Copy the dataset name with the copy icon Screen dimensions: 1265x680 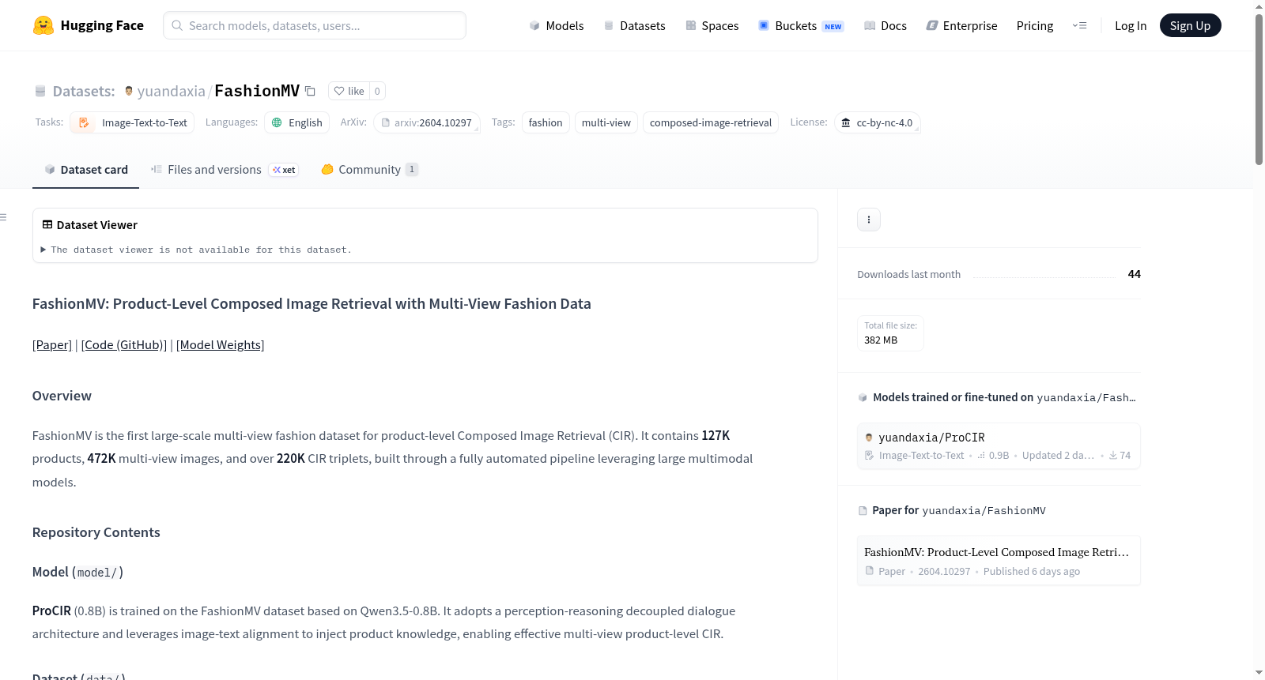click(311, 91)
